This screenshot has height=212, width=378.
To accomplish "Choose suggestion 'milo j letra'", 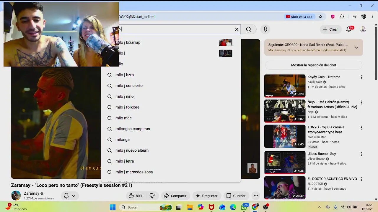I will [171, 161].
